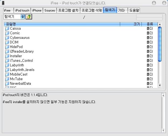The height and width of the screenshot is (136, 168).
Task: Click the 폴더 type cell for DCIM
Action: 150,42
